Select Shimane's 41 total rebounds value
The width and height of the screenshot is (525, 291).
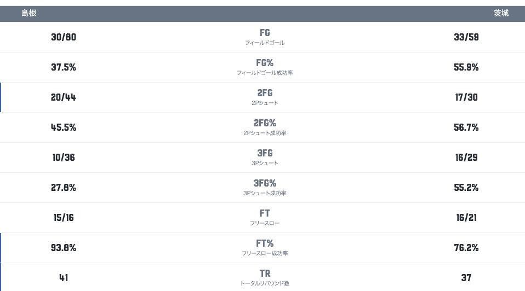pos(63,277)
